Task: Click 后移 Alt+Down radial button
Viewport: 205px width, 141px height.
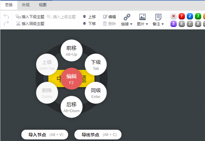Action: [x=72, y=107]
